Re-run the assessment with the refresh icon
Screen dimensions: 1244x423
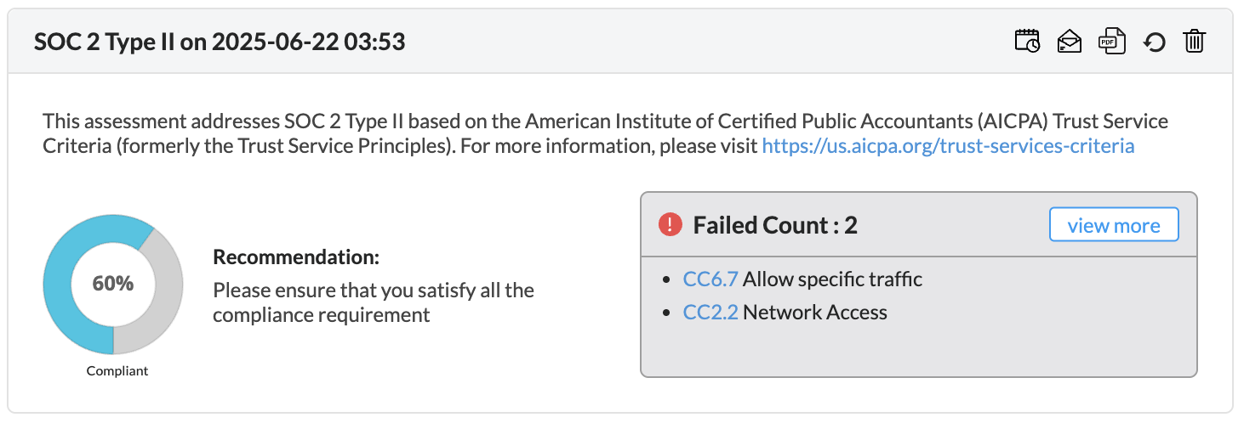[1154, 42]
